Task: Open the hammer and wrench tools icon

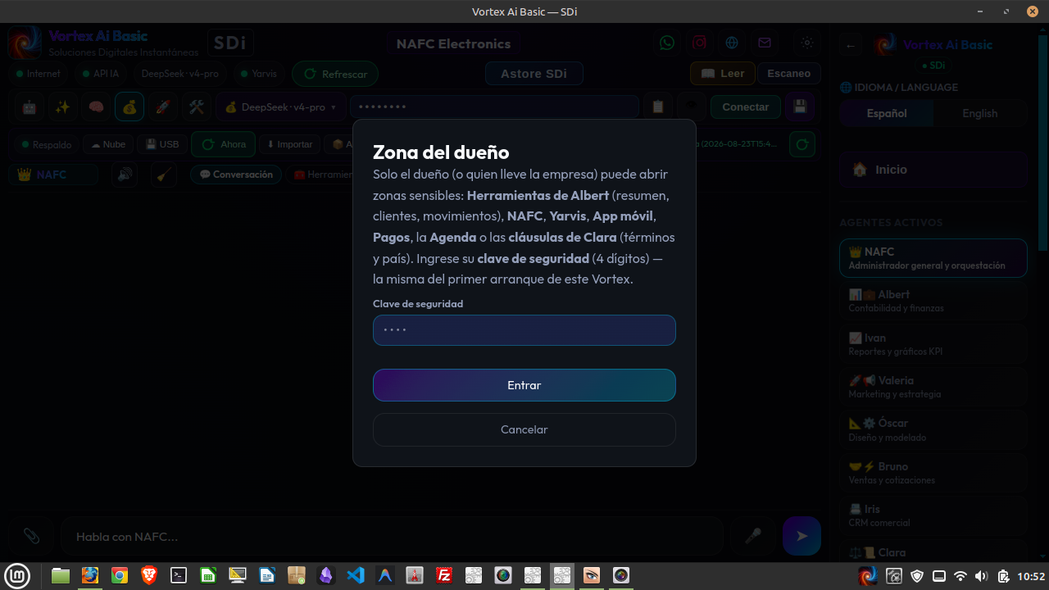Action: point(196,107)
